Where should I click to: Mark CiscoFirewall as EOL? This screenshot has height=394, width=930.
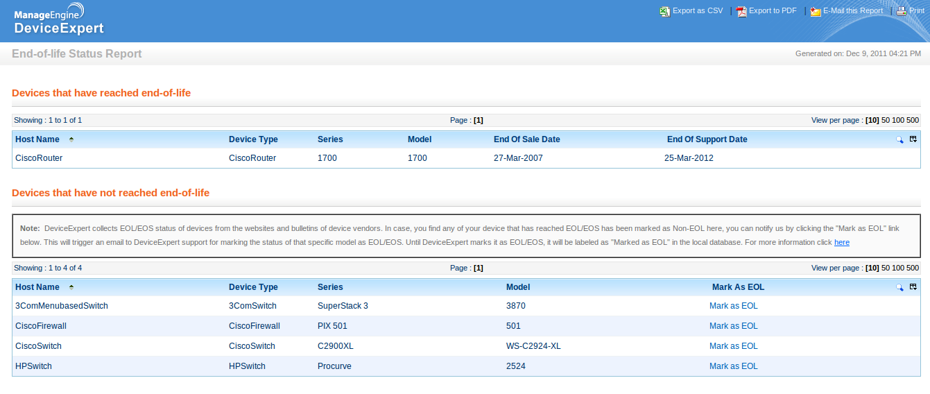[x=734, y=326]
